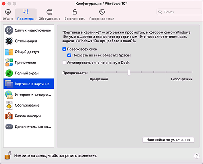Switch to the Безопасность tab label
Viewport: 203px width, 164px height.
(x=75, y=19)
